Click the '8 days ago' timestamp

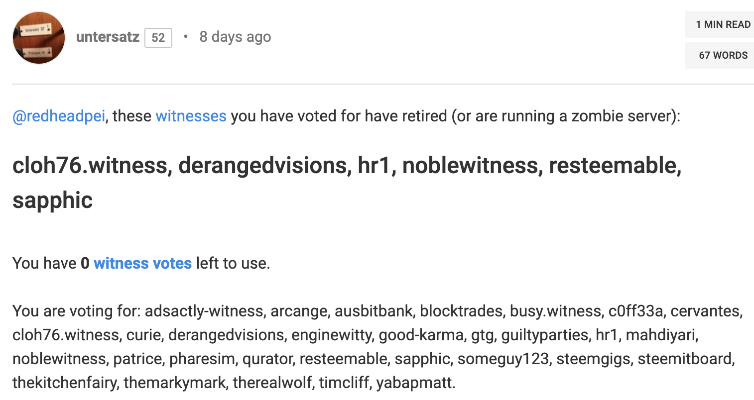tap(235, 37)
